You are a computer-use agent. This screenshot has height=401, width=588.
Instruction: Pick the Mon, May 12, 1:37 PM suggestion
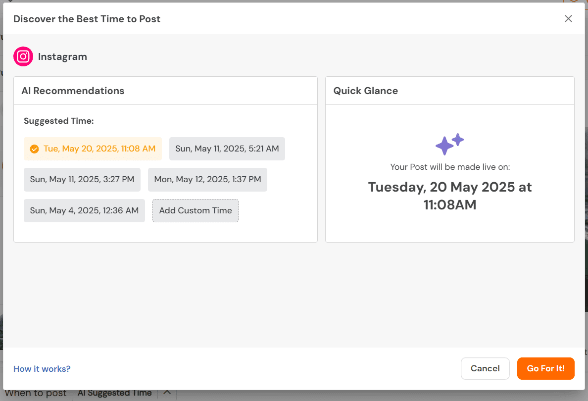coord(207,179)
